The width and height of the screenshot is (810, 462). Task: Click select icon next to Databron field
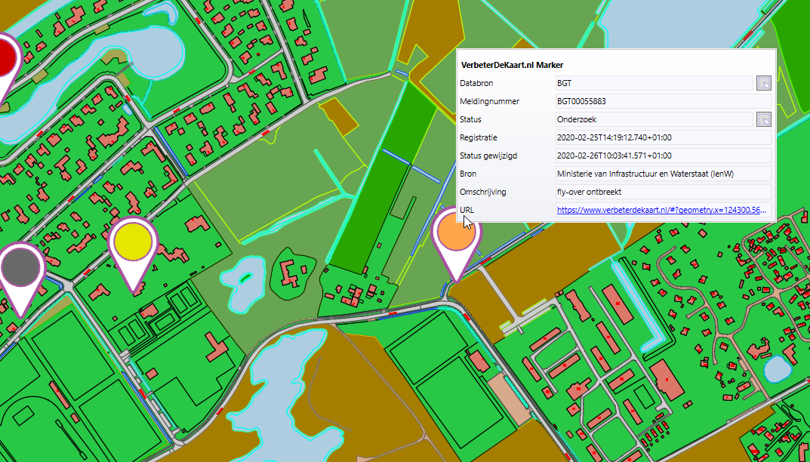(x=763, y=83)
